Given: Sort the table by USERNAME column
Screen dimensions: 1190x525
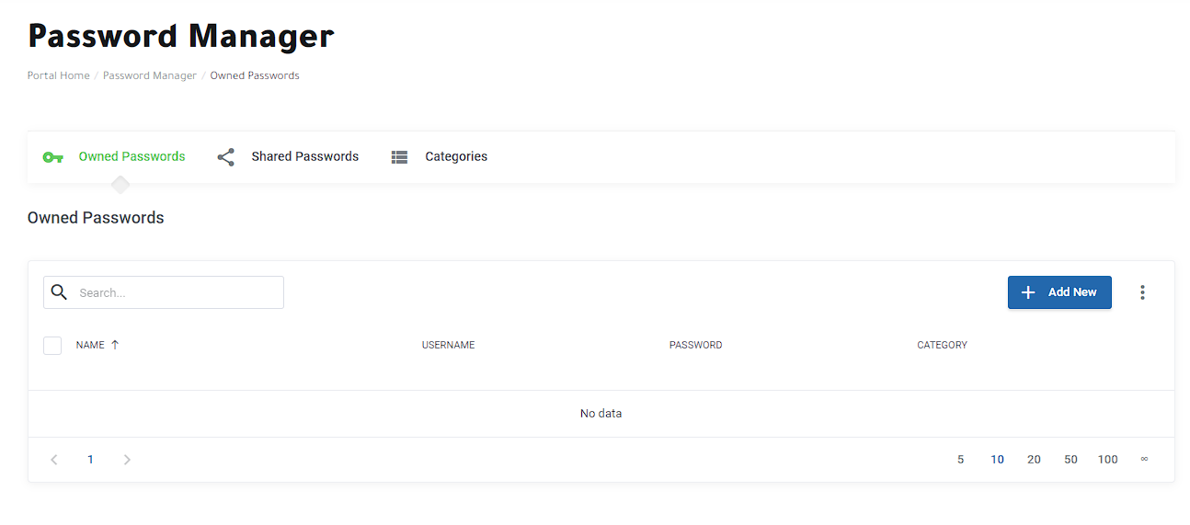Looking at the screenshot, I should [x=448, y=346].
